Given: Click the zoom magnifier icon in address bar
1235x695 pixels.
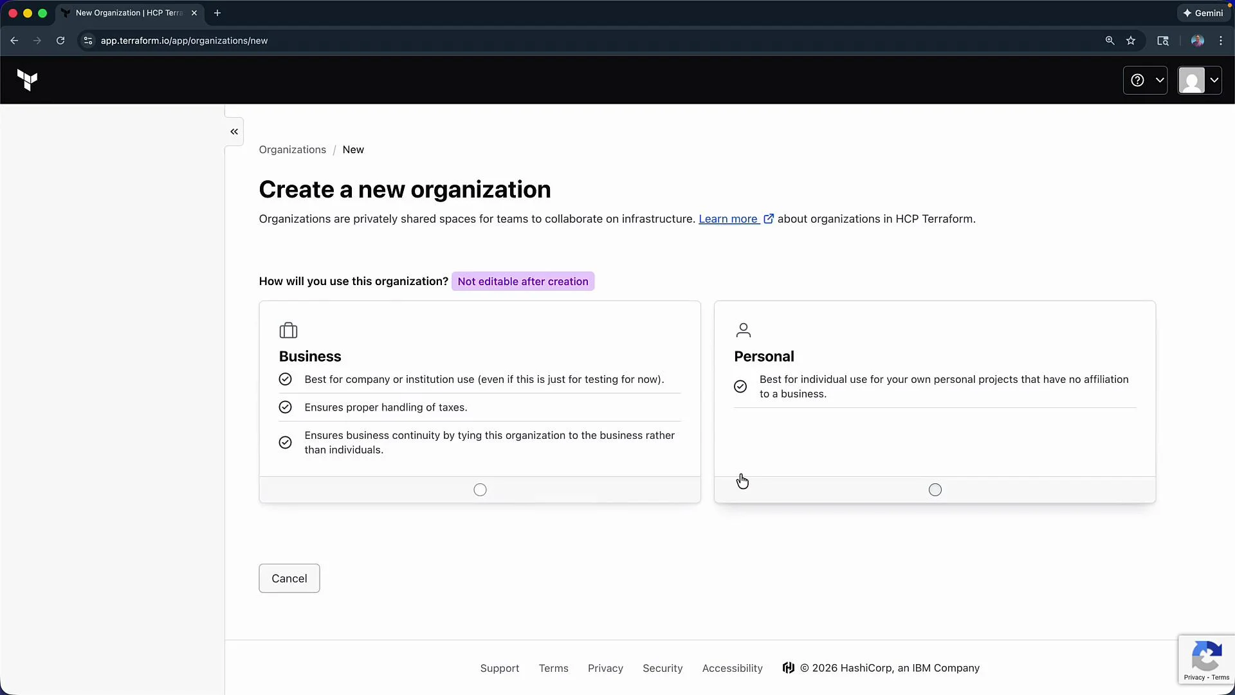Looking at the screenshot, I should 1110,41.
